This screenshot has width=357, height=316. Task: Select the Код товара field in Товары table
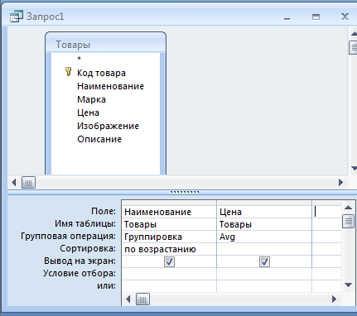tap(101, 73)
